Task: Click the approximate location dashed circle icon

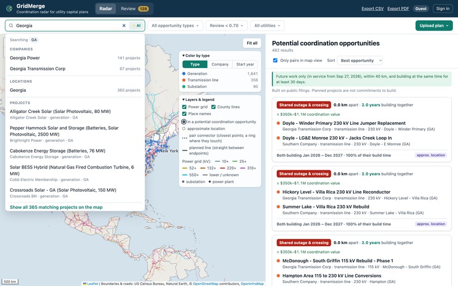Action: coord(184,128)
